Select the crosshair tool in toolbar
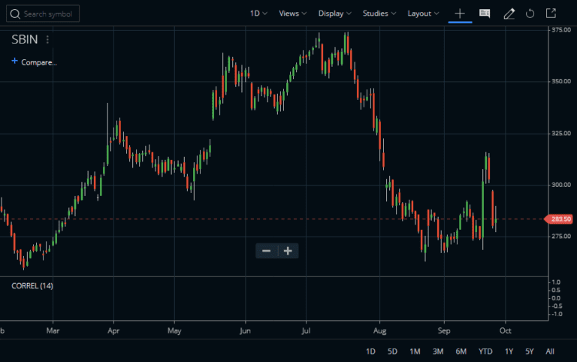The height and width of the screenshot is (362, 577). pos(460,14)
